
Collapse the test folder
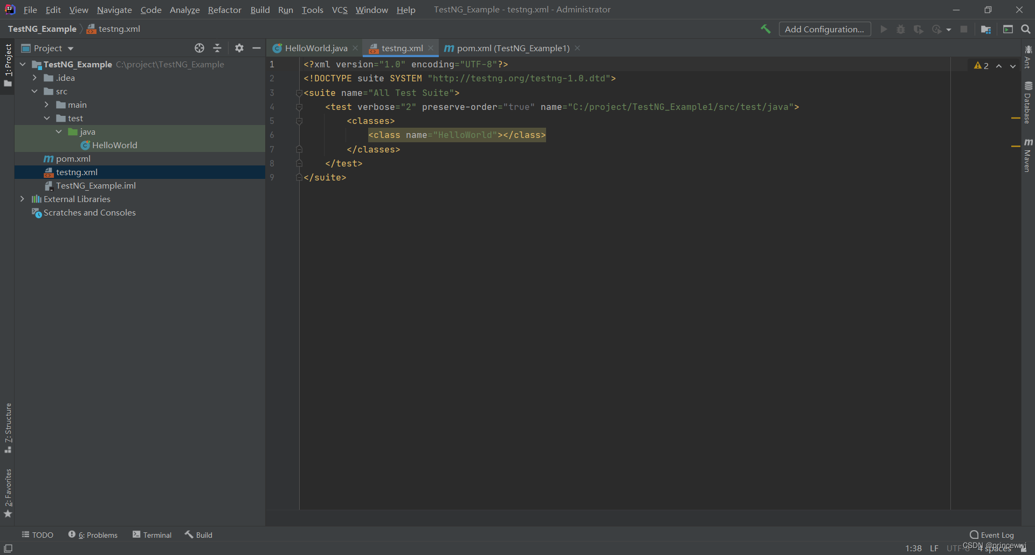click(46, 118)
